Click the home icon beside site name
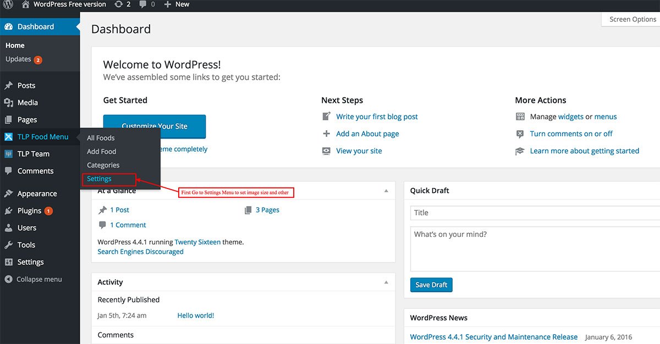 pos(25,4)
